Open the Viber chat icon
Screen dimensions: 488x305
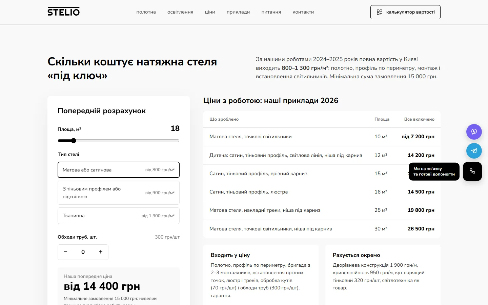pos(474,132)
